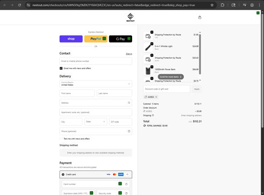Viewport: 264px width, 195px height.
Task: Focus the City field
Action: [71, 122]
